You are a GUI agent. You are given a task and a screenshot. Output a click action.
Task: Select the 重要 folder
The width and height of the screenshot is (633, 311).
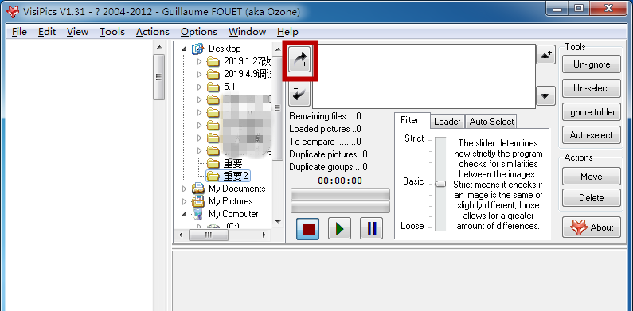(232, 163)
